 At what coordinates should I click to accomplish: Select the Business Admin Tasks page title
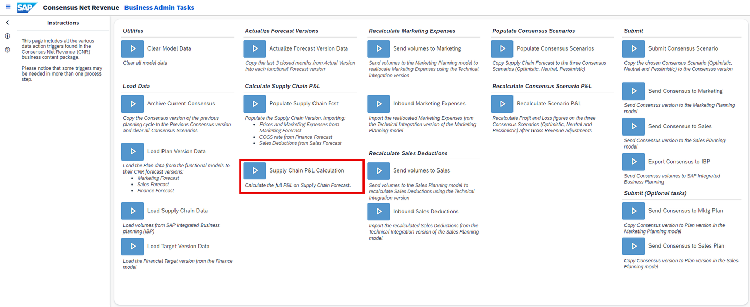click(159, 8)
